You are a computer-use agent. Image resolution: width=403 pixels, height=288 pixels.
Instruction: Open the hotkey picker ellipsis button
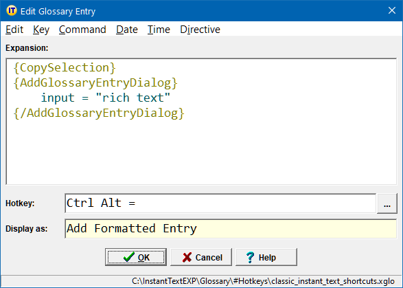[x=387, y=203]
